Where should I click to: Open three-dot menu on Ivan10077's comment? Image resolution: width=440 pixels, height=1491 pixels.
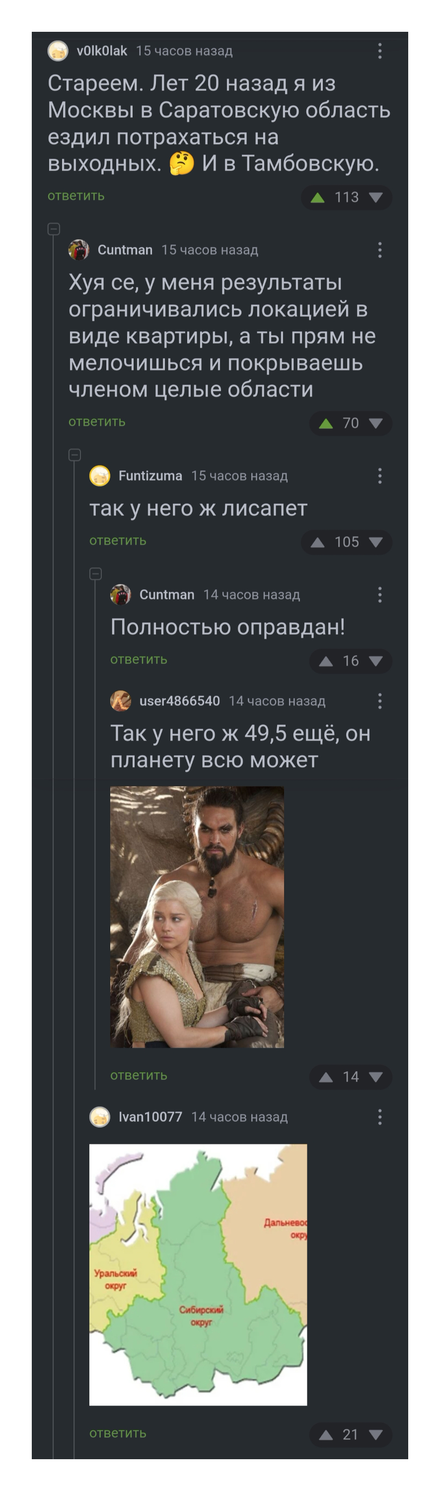pos(379,1117)
